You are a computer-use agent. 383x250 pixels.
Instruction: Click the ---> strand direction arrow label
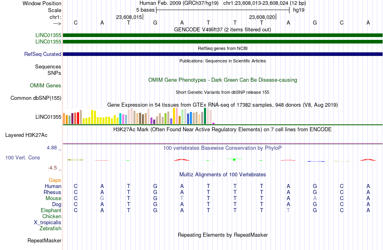coord(57,23)
